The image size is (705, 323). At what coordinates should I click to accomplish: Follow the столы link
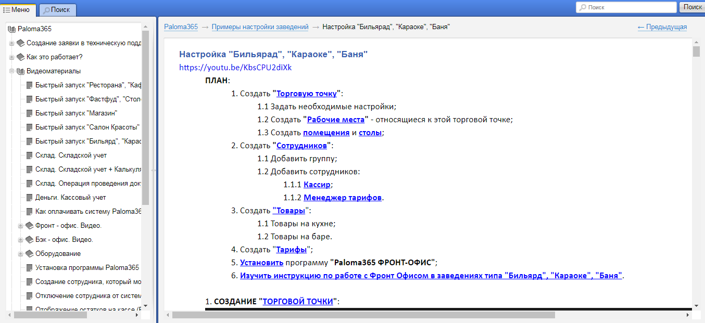point(371,133)
